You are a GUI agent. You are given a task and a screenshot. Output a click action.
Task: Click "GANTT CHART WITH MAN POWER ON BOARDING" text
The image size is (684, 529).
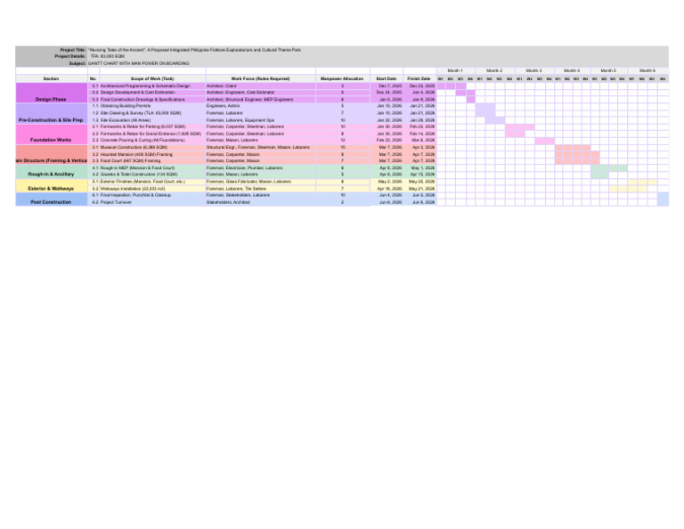139,63
